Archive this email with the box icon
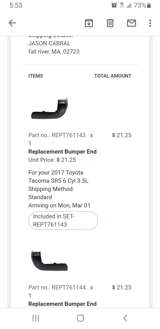The width and height of the screenshot is (160, 329). (89, 23)
